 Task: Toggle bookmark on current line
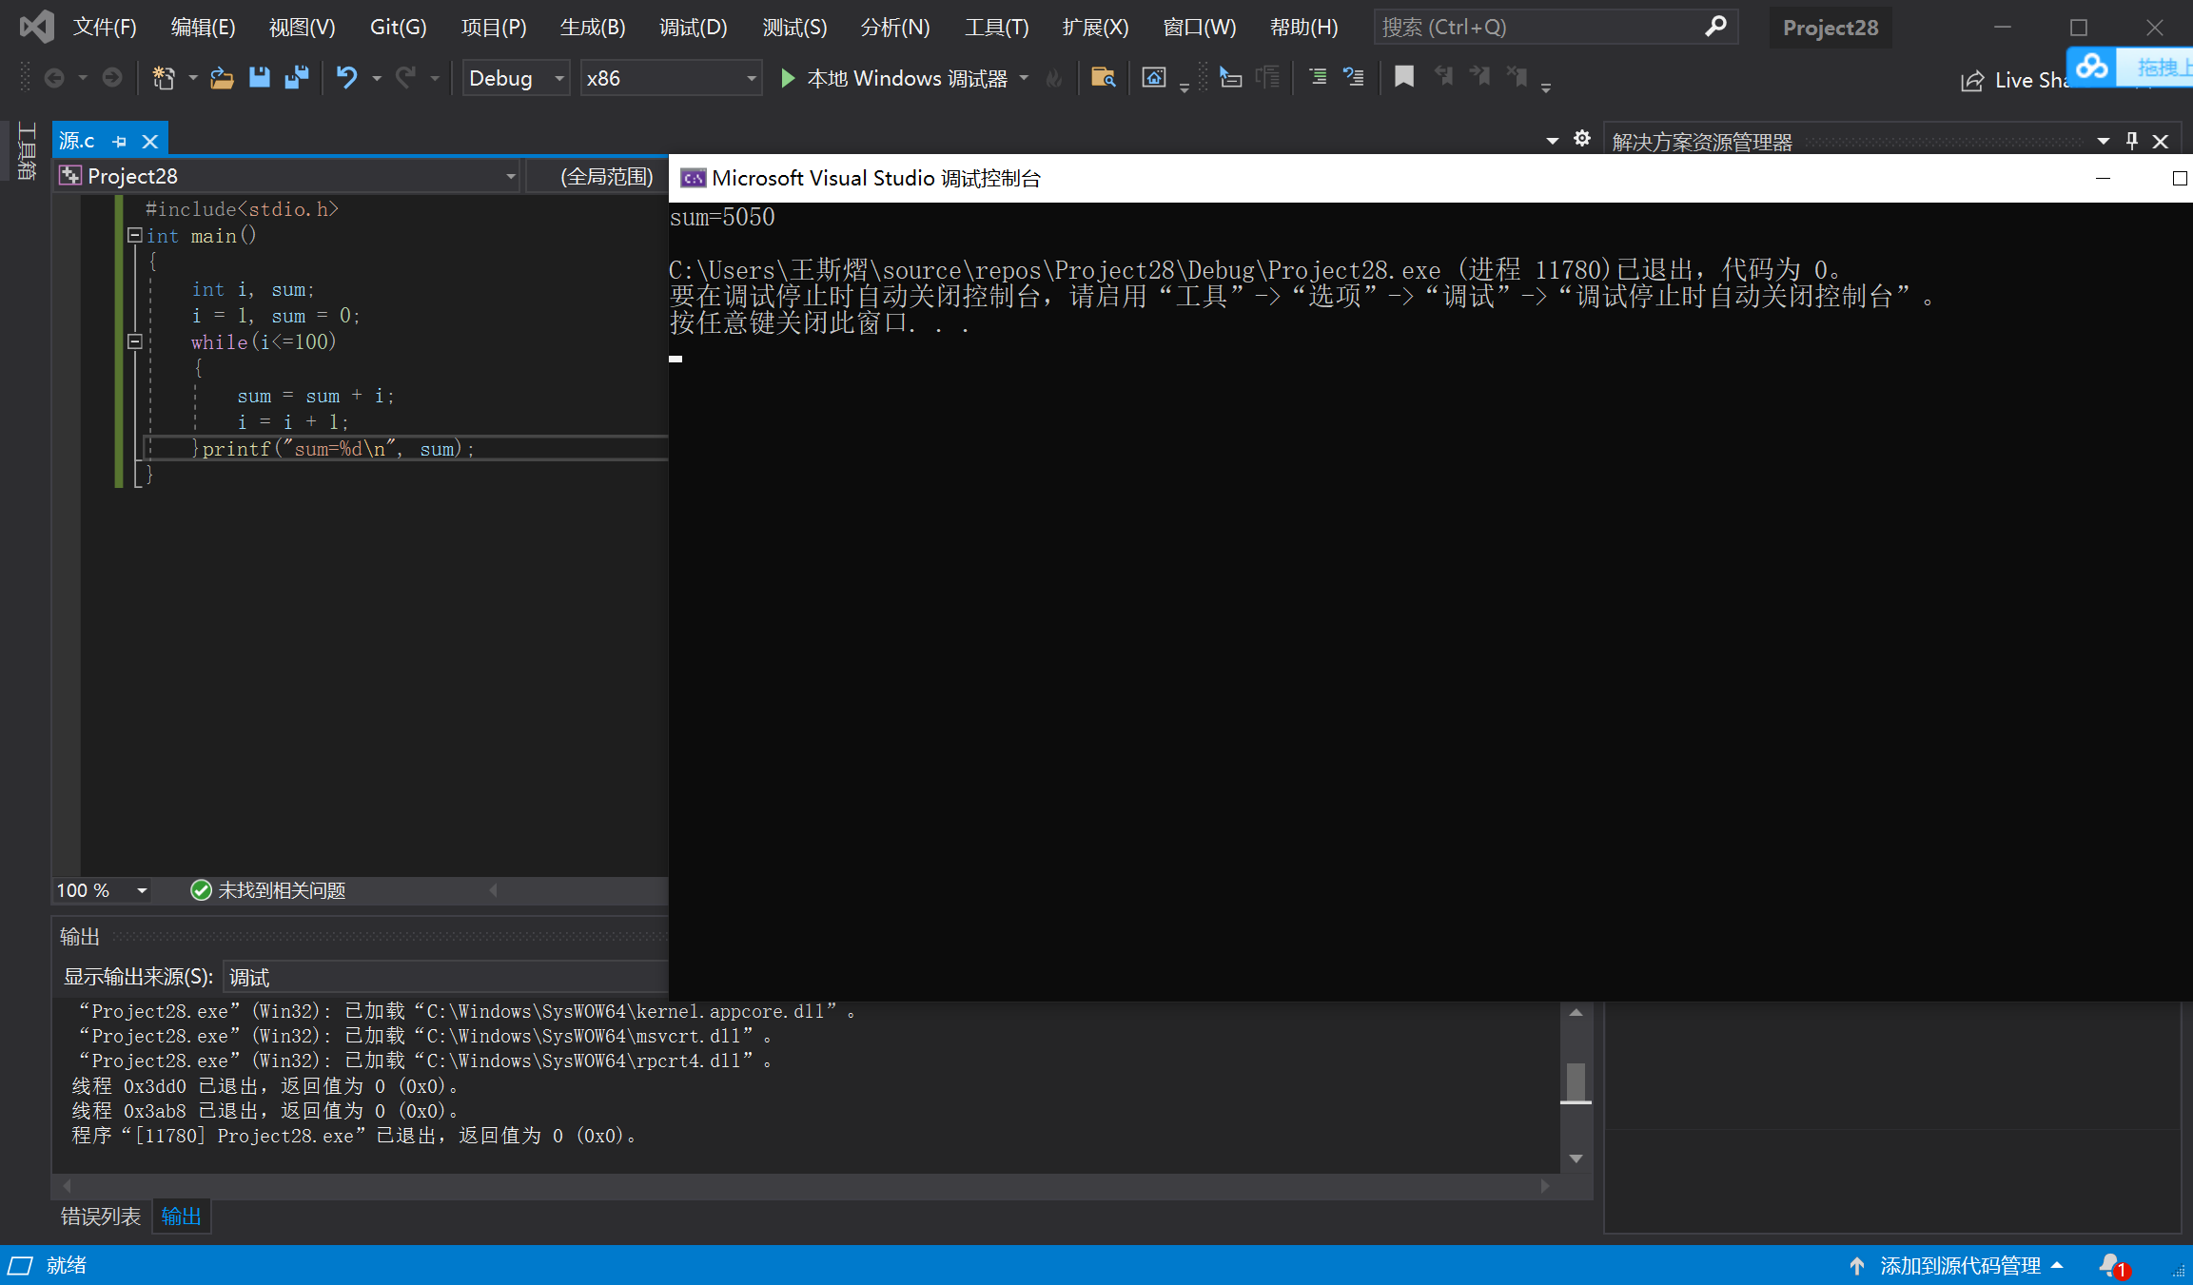1403,77
